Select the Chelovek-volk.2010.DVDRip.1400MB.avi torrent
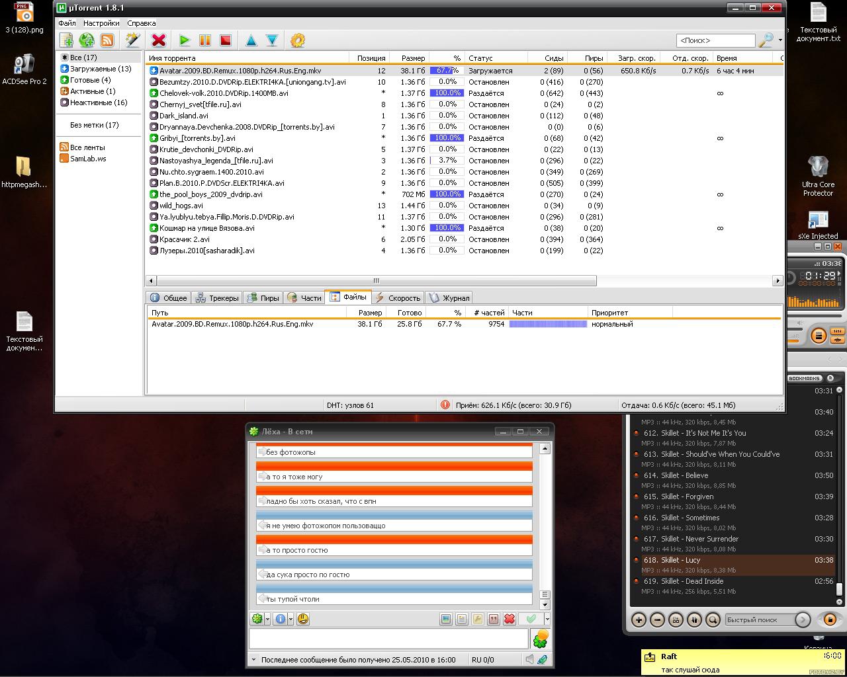The image size is (847, 677). (x=224, y=93)
